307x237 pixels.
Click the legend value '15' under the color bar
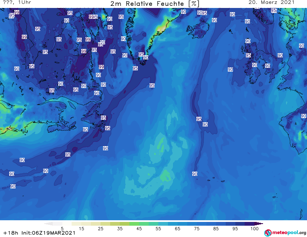tap(81, 229)
